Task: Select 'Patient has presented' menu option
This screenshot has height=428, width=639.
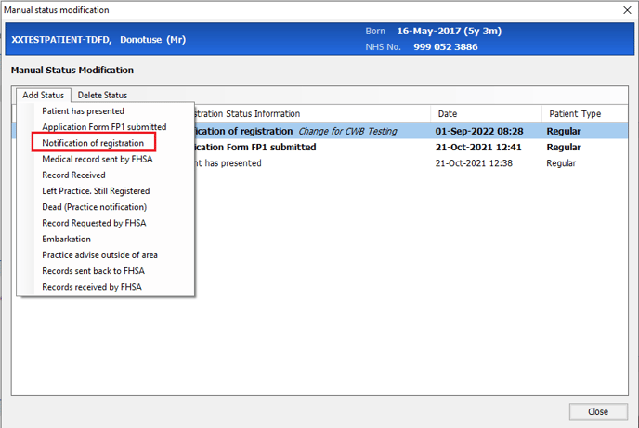Action: tap(83, 110)
